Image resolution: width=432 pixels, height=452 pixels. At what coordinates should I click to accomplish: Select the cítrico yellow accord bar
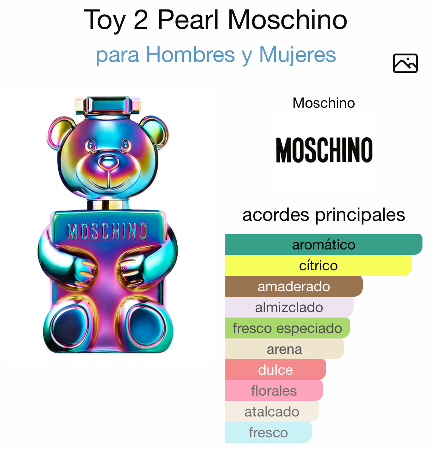[318, 265]
